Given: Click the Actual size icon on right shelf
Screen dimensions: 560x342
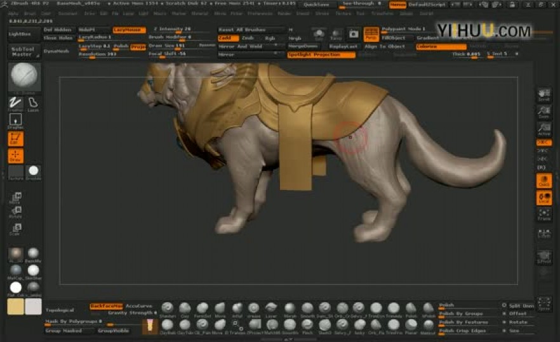Looking at the screenshot, I should pos(544,129).
